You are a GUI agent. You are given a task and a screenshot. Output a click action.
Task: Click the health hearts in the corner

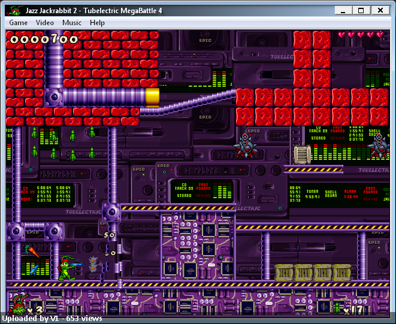click(361, 35)
